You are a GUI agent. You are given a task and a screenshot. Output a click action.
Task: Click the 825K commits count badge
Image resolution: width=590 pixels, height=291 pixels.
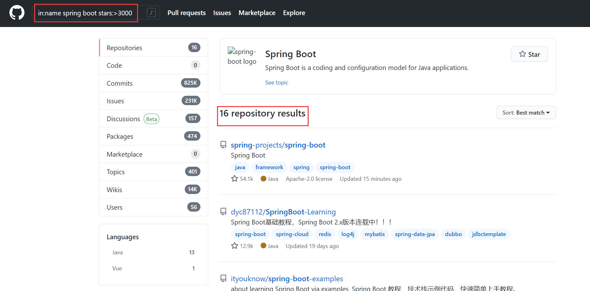coord(190,83)
